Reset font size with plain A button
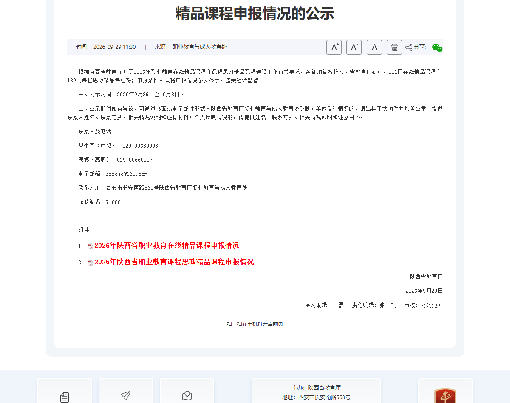This screenshot has width=510, height=403. (x=374, y=47)
